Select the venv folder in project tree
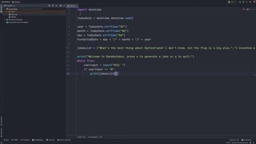This screenshot has width=256, height=144. coord(12,12)
